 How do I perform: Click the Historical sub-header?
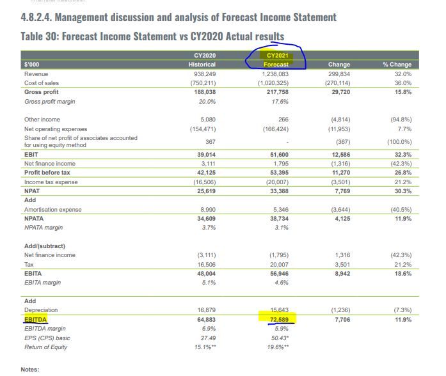[x=202, y=65]
